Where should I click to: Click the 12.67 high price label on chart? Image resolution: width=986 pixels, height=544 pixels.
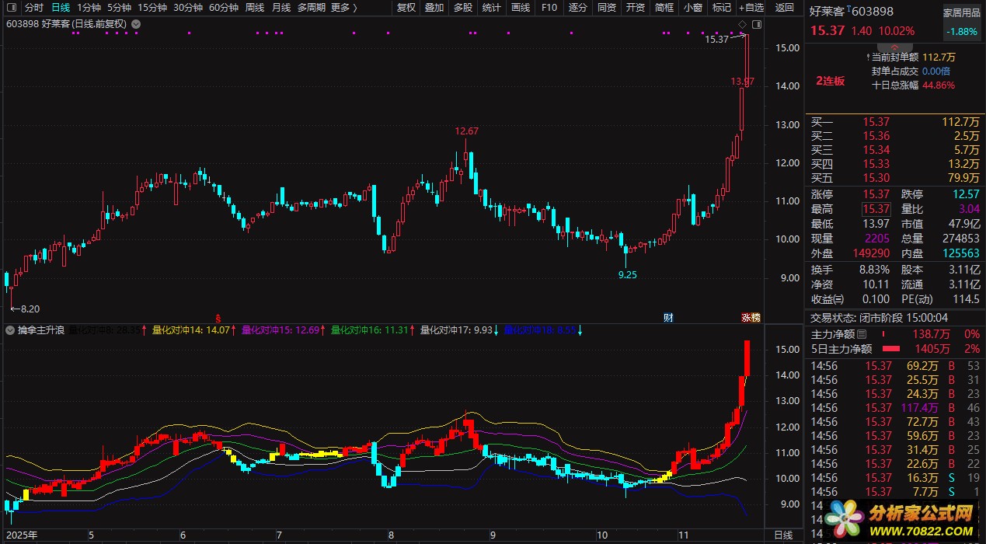pyautogui.click(x=466, y=131)
